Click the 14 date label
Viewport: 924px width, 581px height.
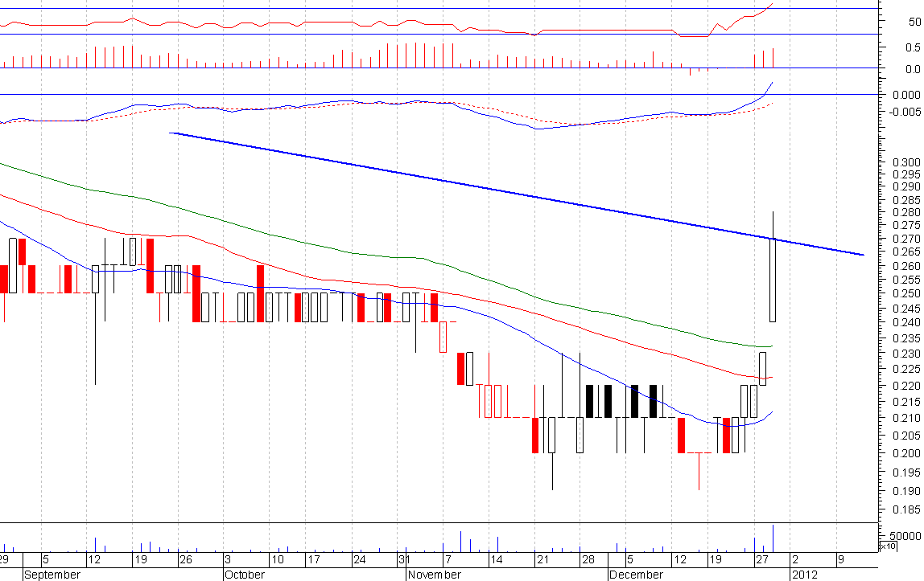(496, 559)
